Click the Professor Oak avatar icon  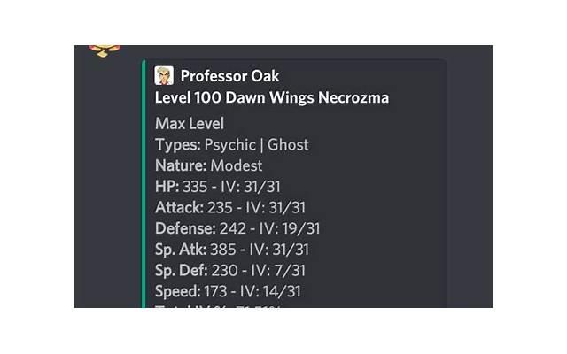pos(165,76)
